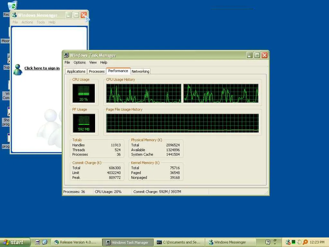Viewport: 329px width, 247px height.
Task: Click Commit Charge Total 606300
Action: [115, 168]
